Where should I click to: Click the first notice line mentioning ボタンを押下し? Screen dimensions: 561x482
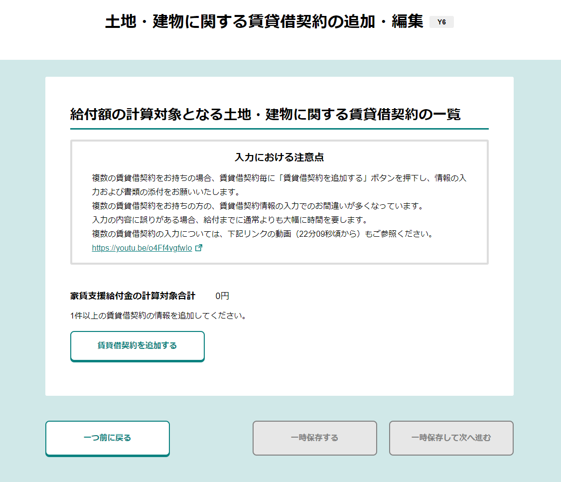pyautogui.click(x=279, y=178)
